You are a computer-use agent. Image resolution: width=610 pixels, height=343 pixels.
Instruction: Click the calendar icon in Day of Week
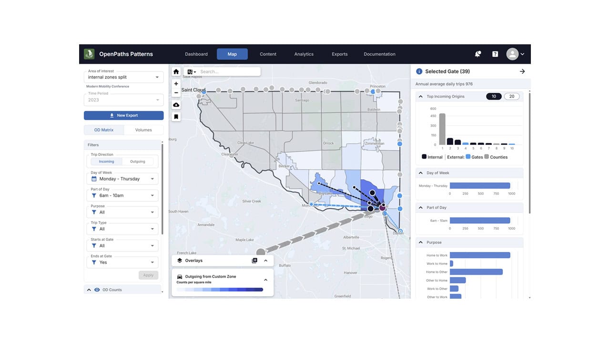pyautogui.click(x=94, y=179)
